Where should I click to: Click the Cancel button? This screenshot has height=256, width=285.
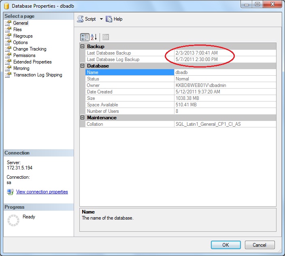click(259, 245)
